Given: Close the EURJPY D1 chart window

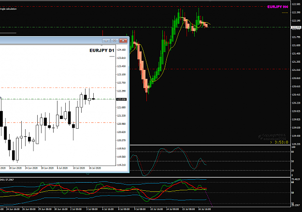Looking at the screenshot, I should coord(123,40).
